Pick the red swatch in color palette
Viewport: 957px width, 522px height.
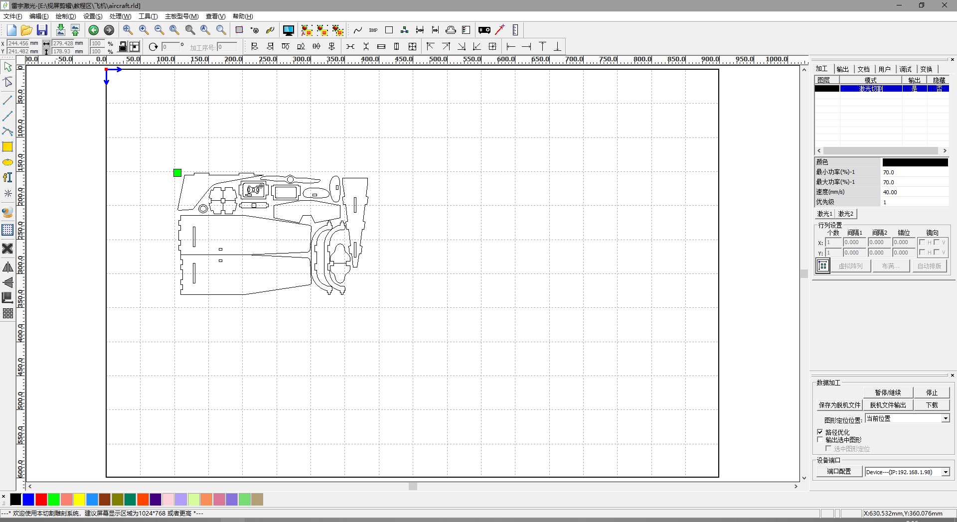(x=41, y=499)
